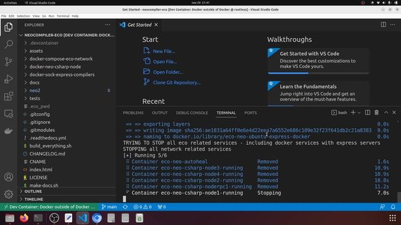Expand the OUTLINE section
Viewport: 401px width, 225px height.
[67, 191]
